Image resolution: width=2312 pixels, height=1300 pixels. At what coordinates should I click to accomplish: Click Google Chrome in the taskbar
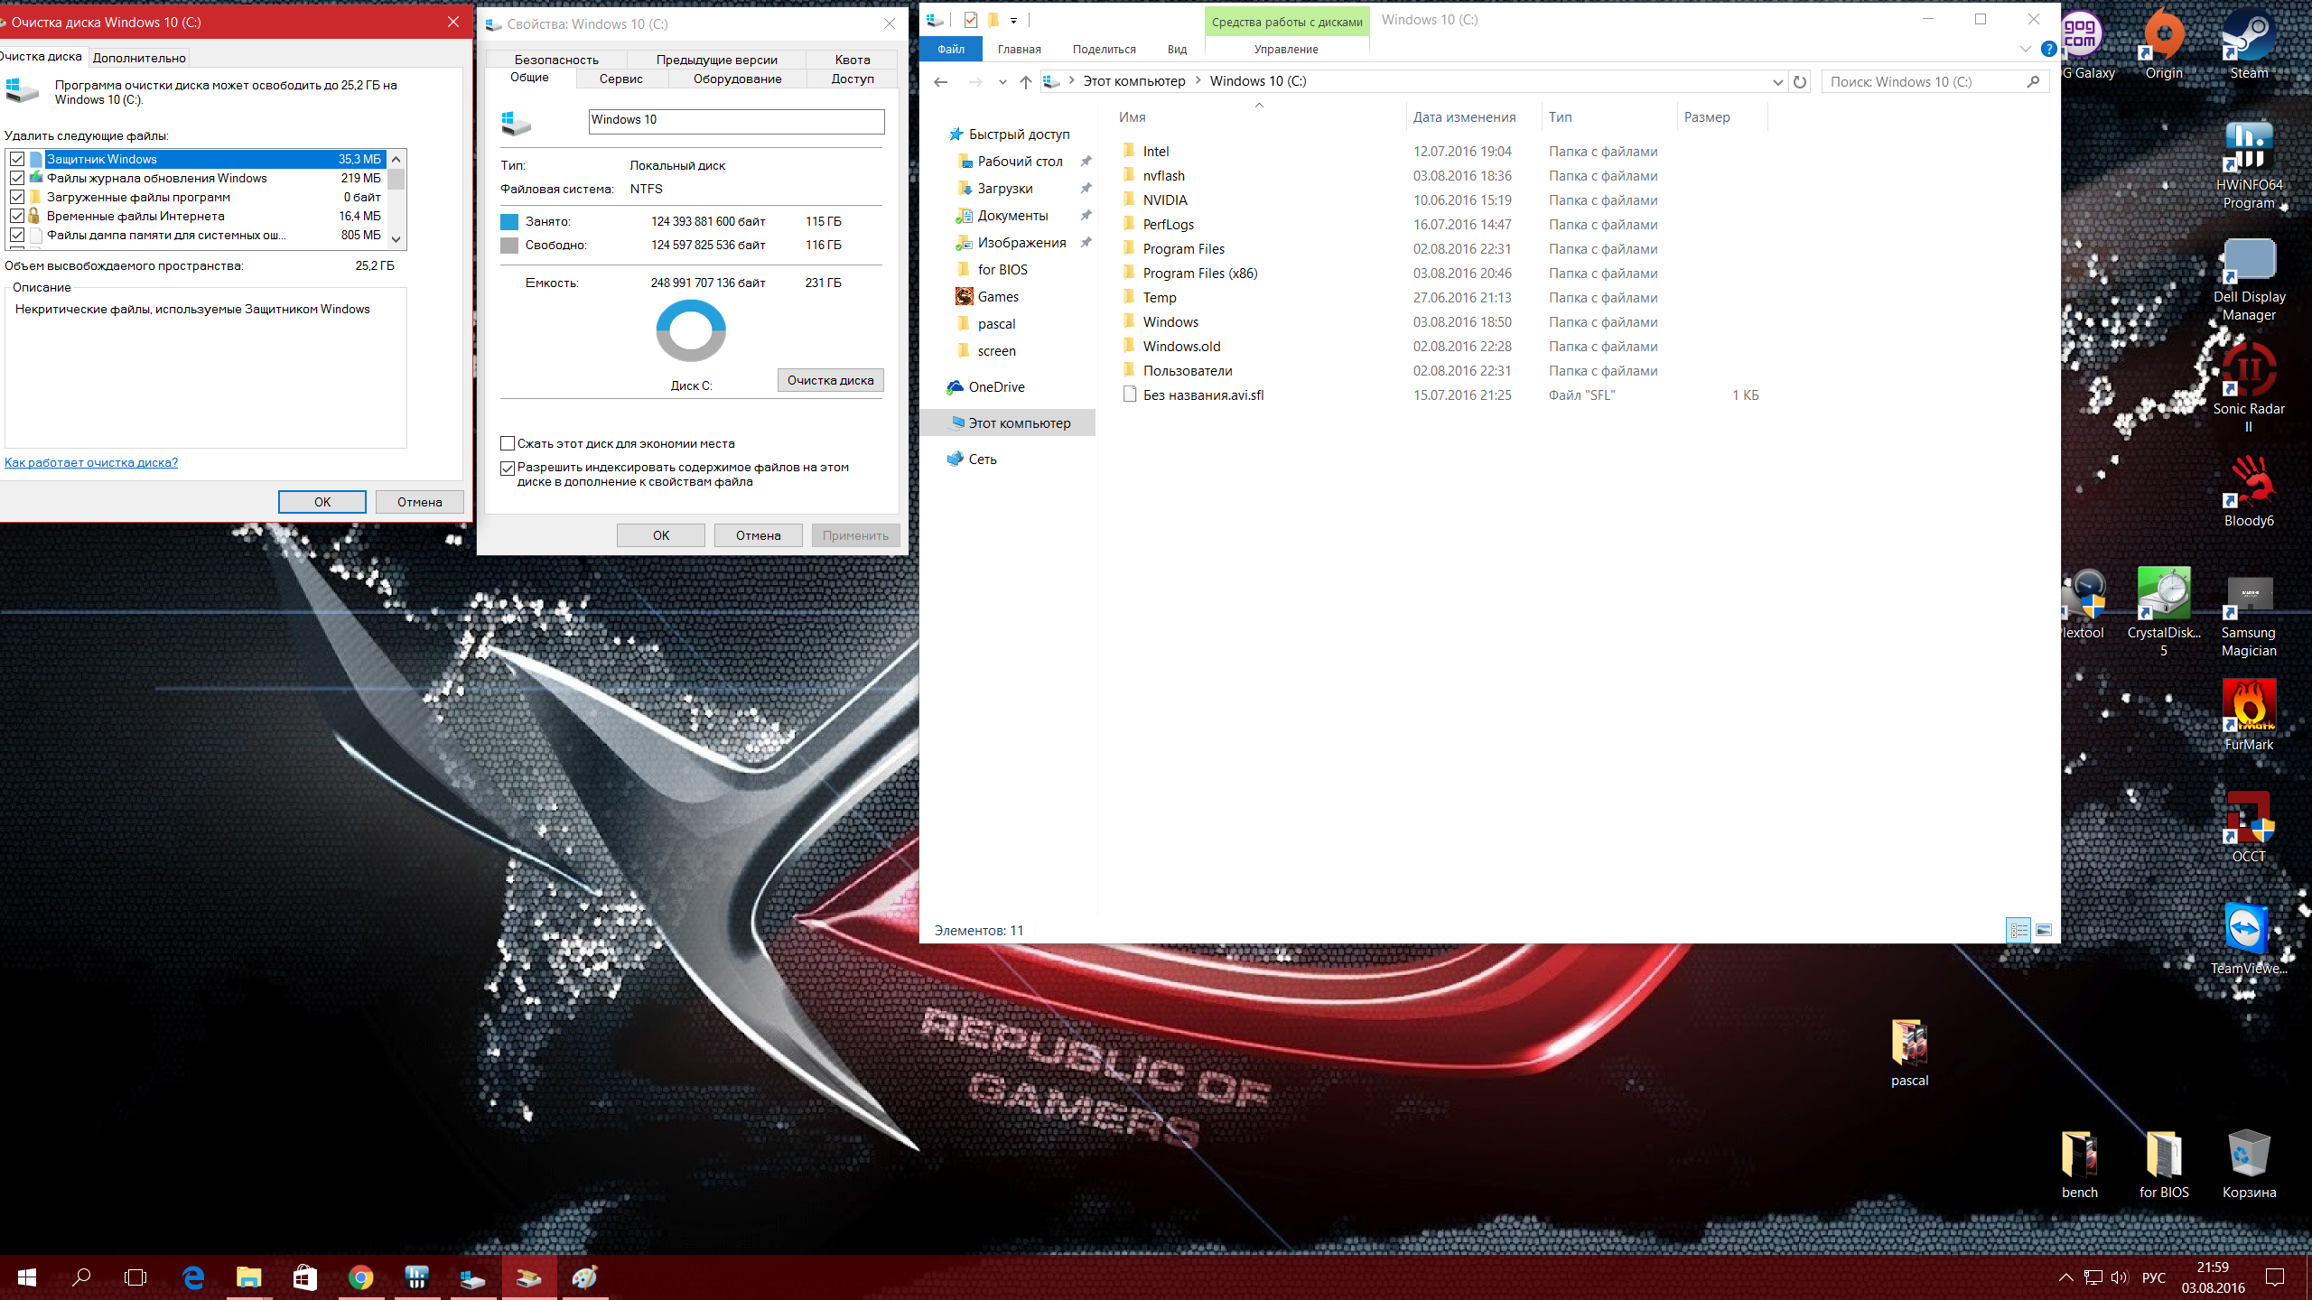click(x=360, y=1277)
